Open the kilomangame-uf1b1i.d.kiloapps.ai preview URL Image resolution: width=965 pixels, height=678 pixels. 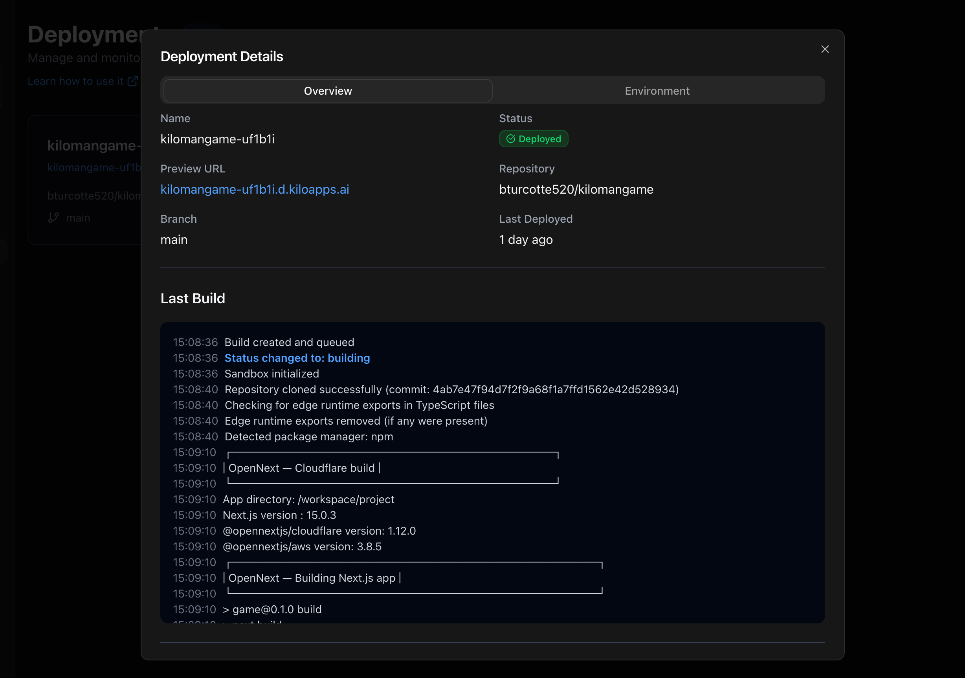coord(255,189)
